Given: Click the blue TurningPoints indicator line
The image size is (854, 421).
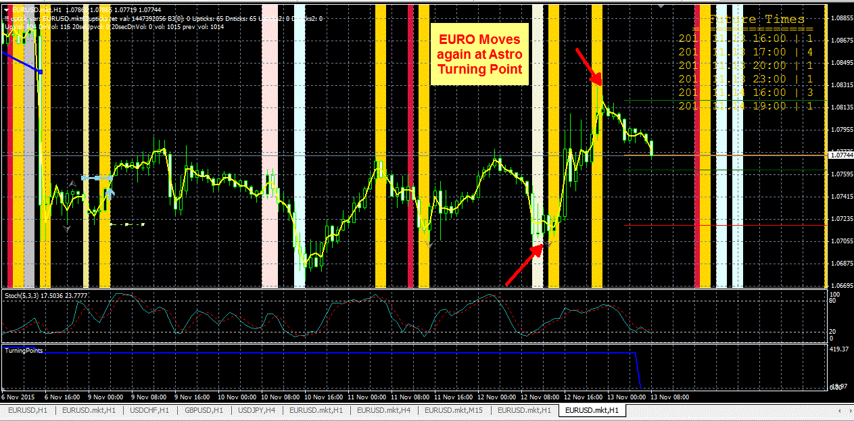Looking at the screenshot, I should [321, 353].
